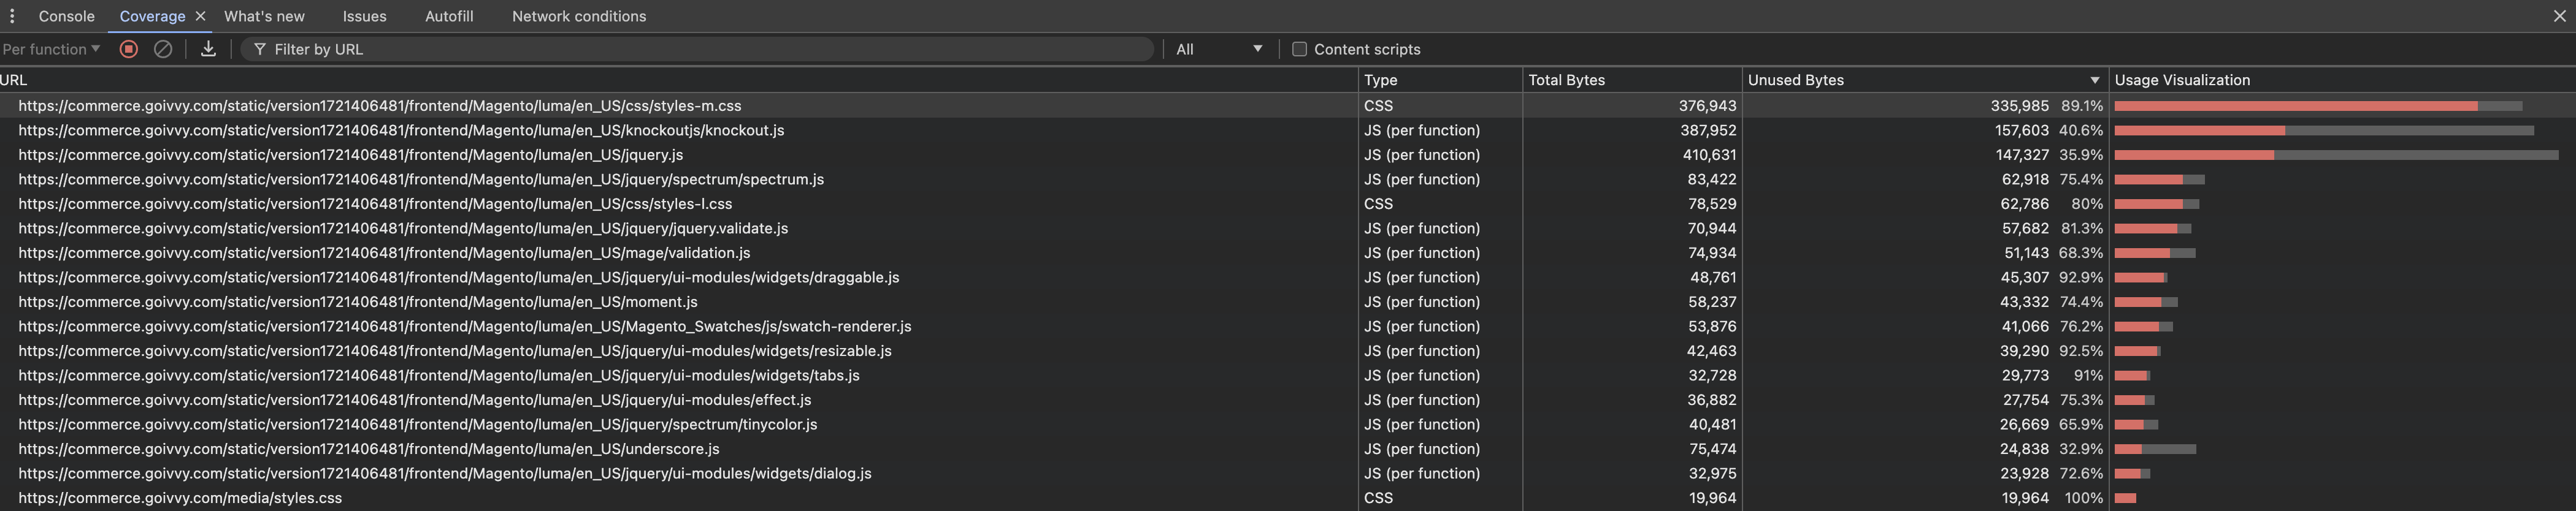This screenshot has width=2576, height=511.
Task: Sort by the Type column header
Action: (x=1440, y=80)
